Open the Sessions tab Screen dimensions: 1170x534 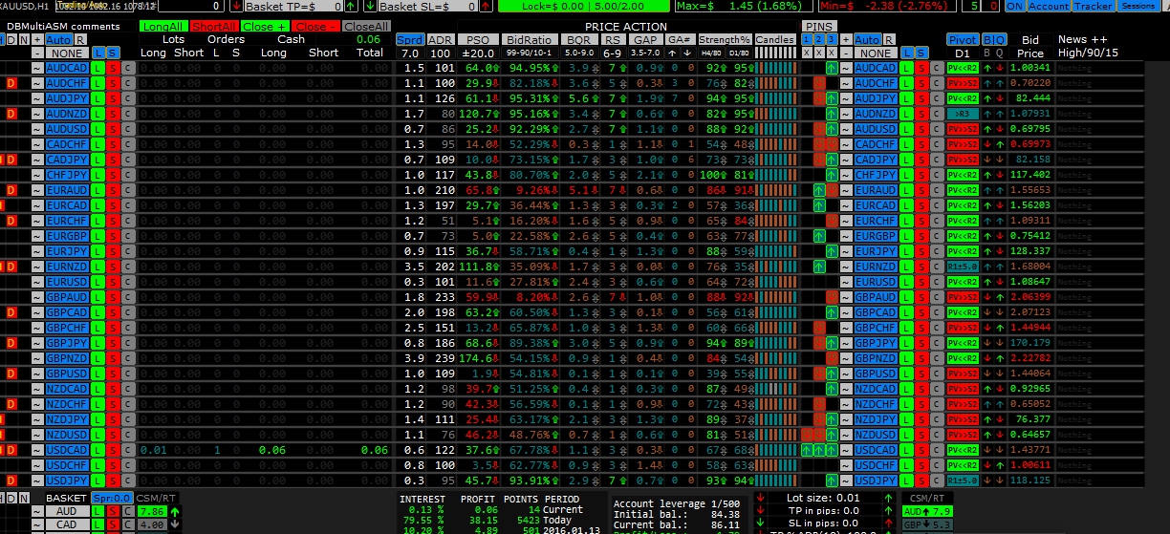pos(1138,6)
